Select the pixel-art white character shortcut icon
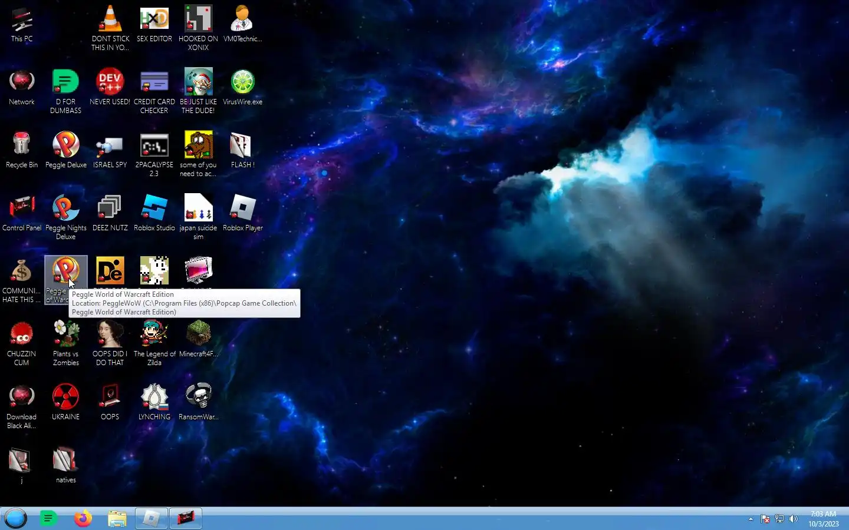The height and width of the screenshot is (530, 849). (154, 271)
